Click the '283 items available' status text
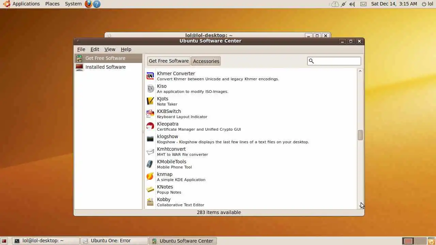The image size is (436, 245). click(x=219, y=212)
